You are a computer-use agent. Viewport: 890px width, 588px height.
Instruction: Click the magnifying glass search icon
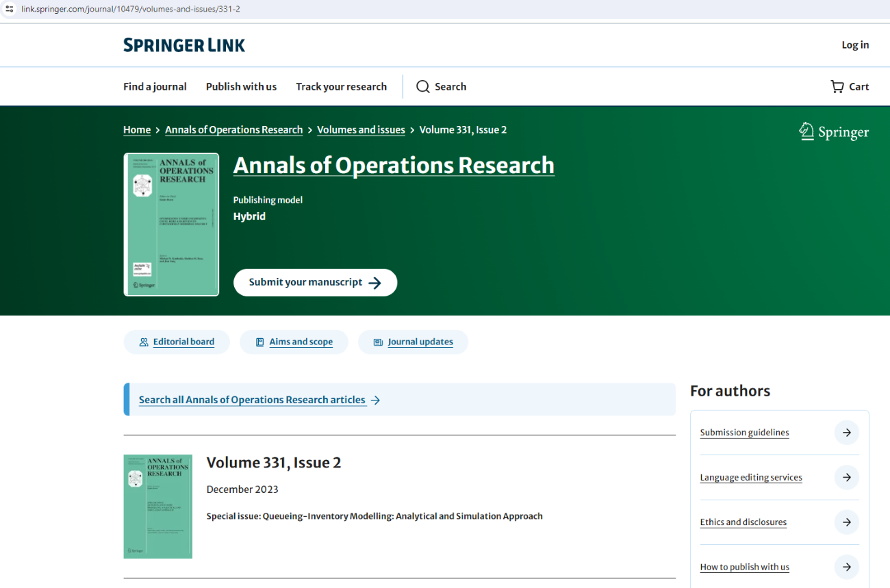point(423,86)
